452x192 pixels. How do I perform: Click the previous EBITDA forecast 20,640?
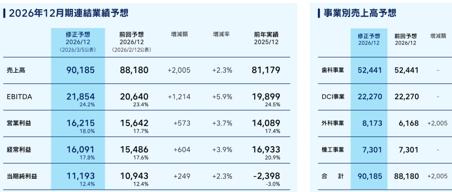[x=134, y=96]
